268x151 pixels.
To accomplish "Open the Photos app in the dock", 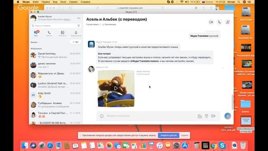I will (109, 146).
